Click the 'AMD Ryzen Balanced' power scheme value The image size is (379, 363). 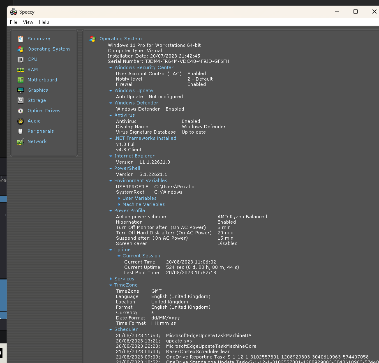click(x=242, y=217)
